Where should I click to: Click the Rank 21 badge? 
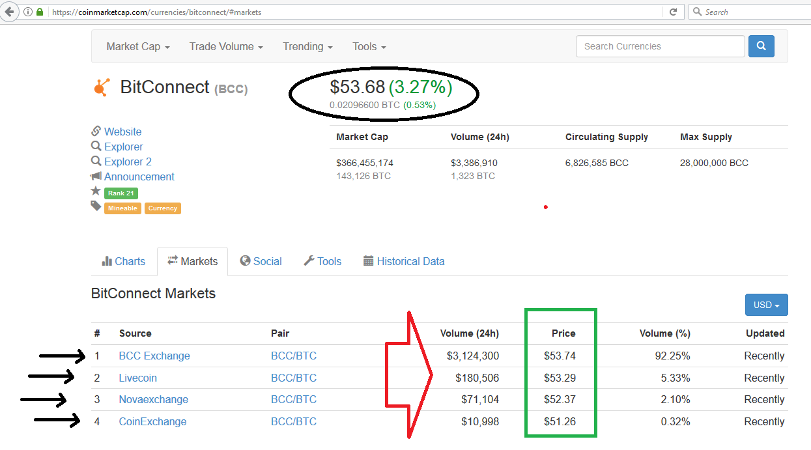[x=121, y=193]
